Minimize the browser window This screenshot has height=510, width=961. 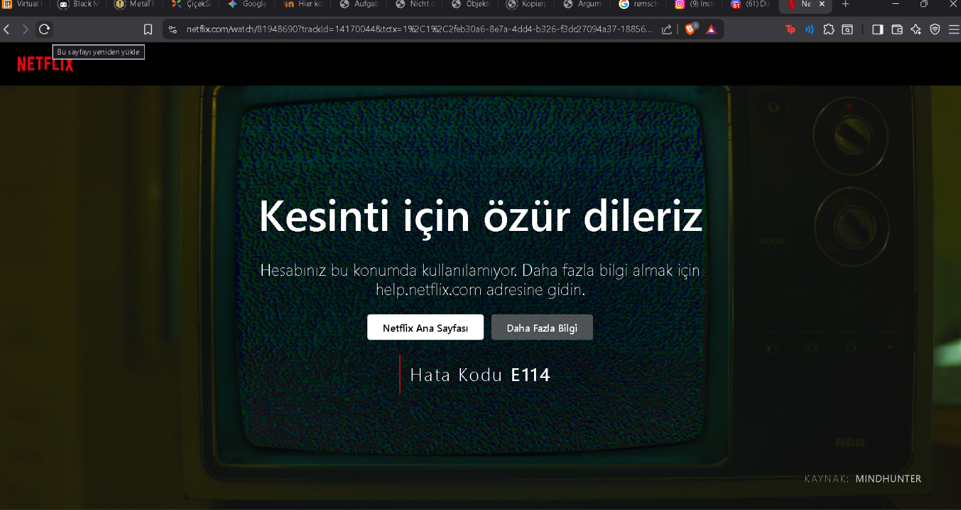pos(896,4)
